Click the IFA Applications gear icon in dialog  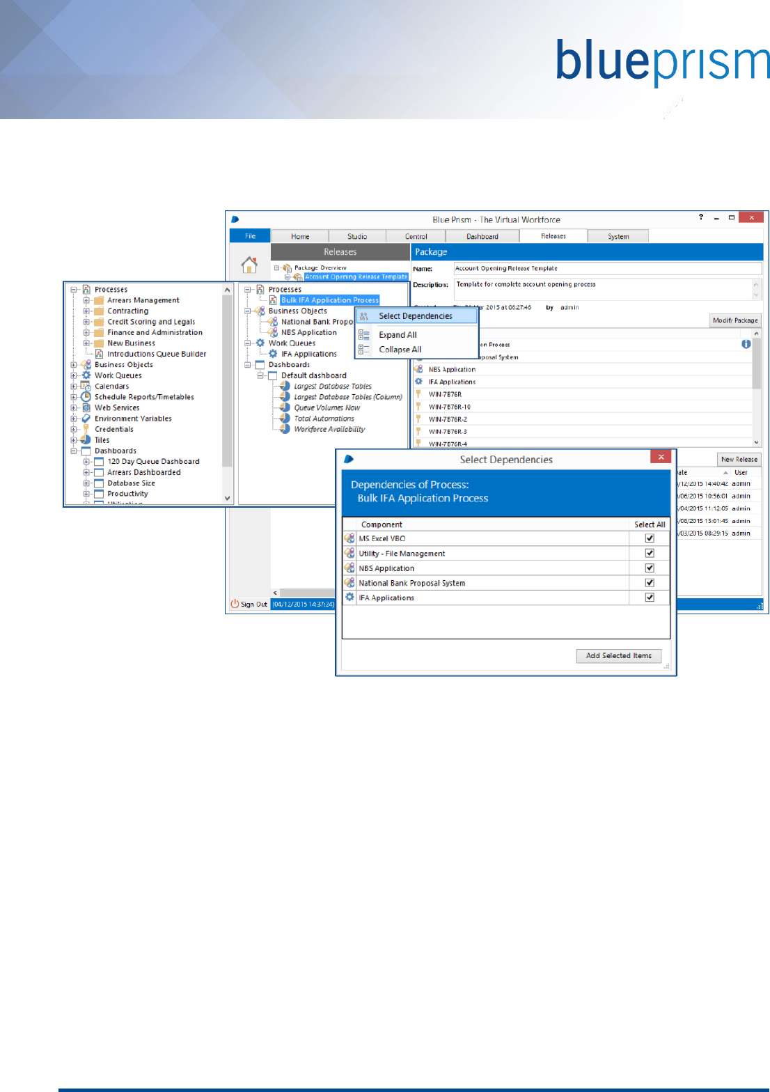349,598
